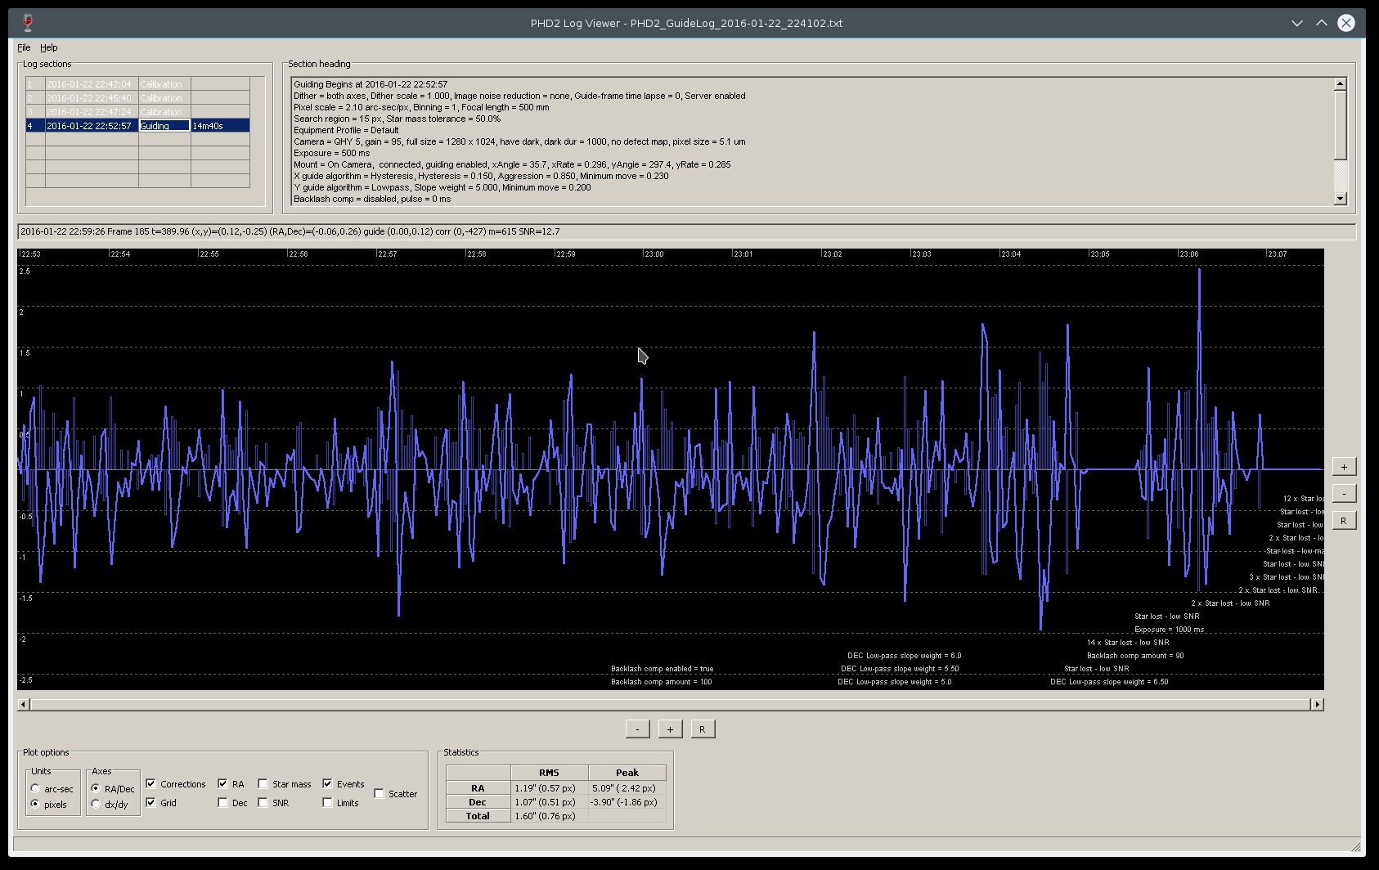This screenshot has width=1379, height=870.
Task: Open the Help menu
Action: [49, 47]
